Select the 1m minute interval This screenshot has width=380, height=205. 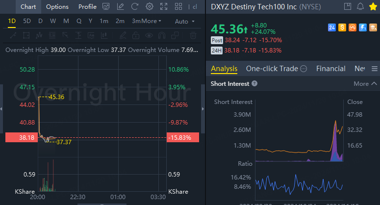[104, 21]
